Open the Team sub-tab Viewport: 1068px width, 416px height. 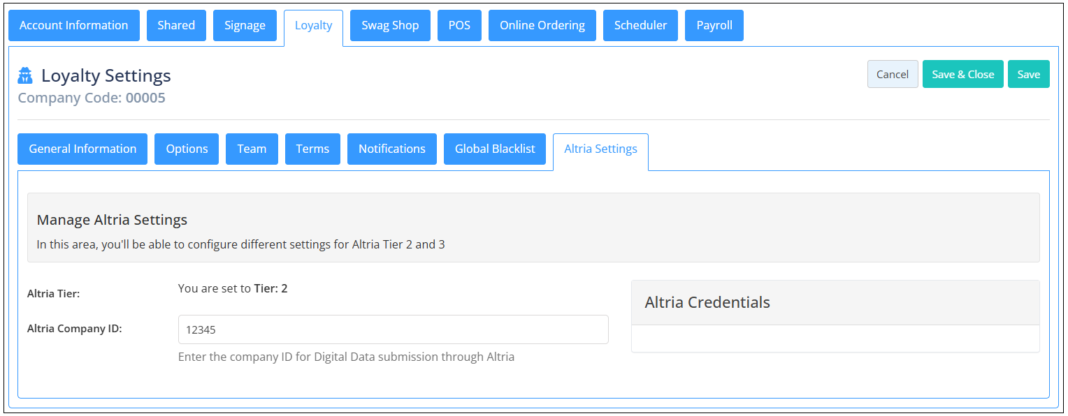click(252, 149)
